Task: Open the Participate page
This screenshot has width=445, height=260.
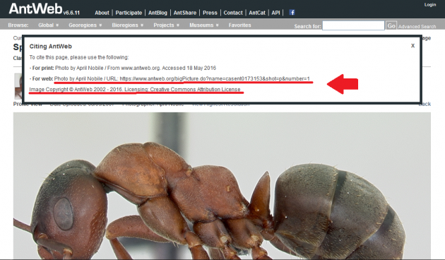Action: pos(129,13)
